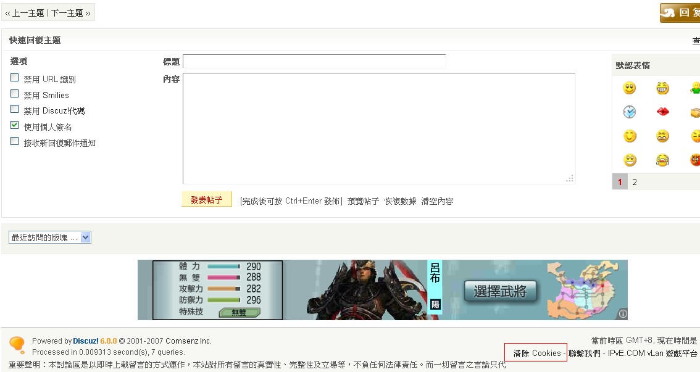Insert the wide open smile smiley

pyautogui.click(x=630, y=160)
